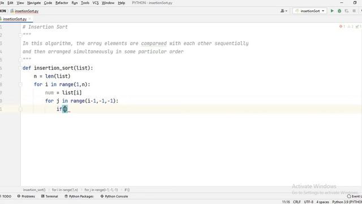Open the Tools menu
This screenshot has width=362, height=204.
[x=85, y=3]
